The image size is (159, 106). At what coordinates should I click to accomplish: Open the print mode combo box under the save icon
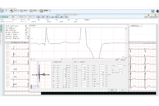pos(147,17)
